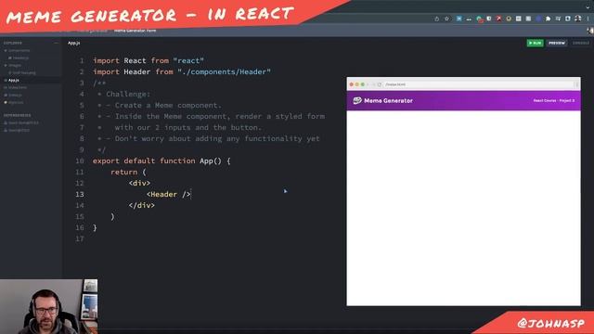Click the last dependency under Dependencies

pos(17,130)
